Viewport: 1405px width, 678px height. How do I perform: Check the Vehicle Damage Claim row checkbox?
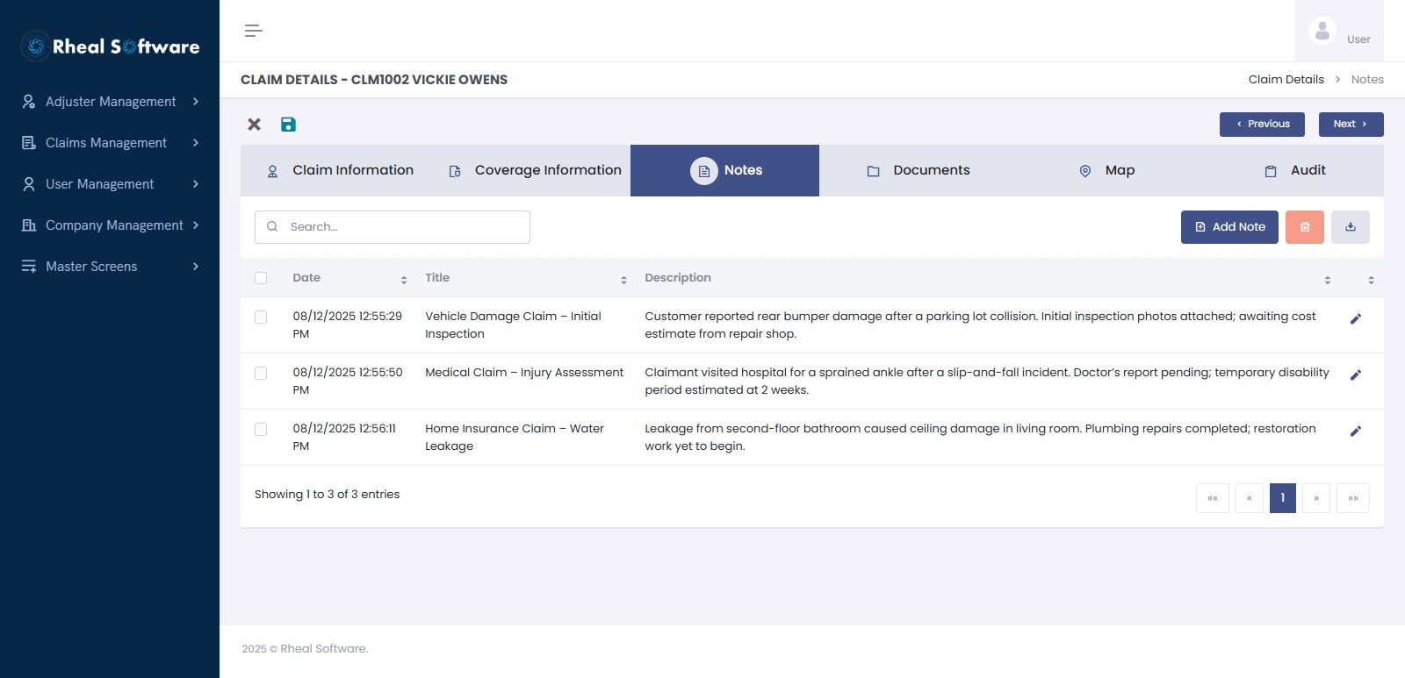(261, 317)
